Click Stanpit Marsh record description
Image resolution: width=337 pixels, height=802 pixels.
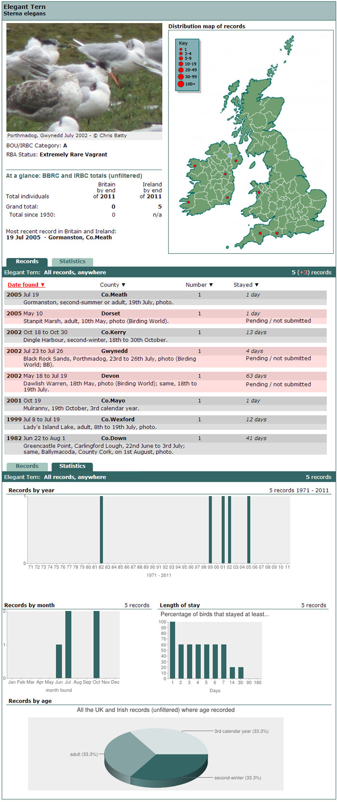pos(96,321)
